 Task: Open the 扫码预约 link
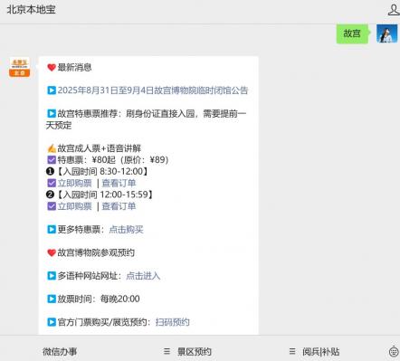[173, 322]
